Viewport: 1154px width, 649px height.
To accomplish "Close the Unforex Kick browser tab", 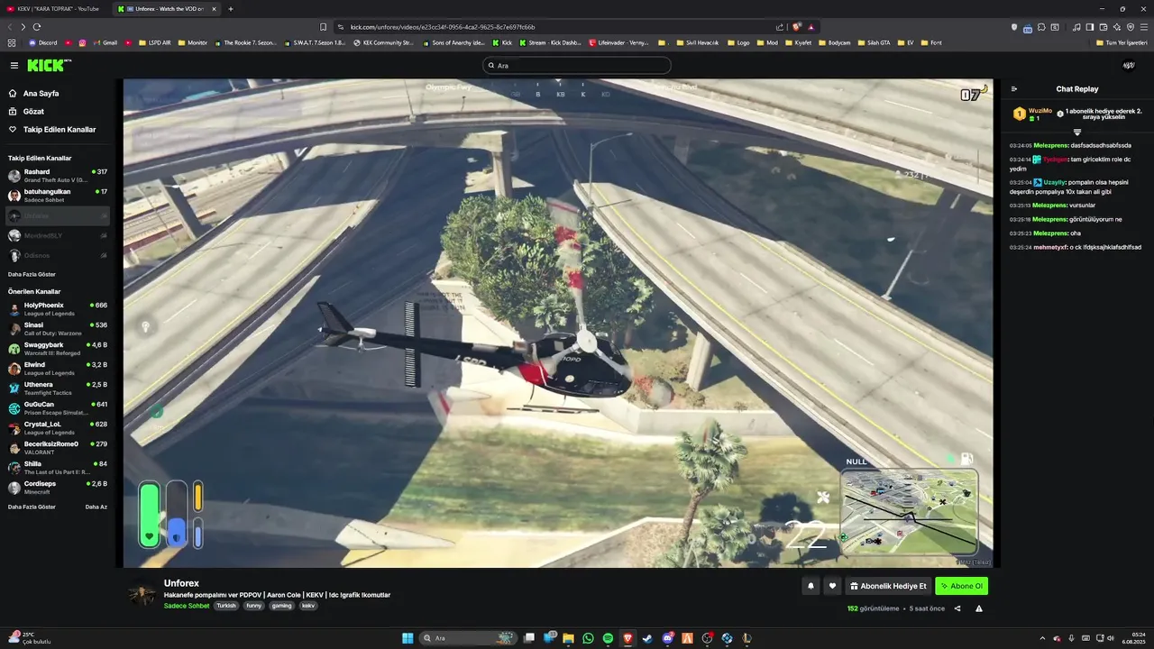I will point(214,9).
